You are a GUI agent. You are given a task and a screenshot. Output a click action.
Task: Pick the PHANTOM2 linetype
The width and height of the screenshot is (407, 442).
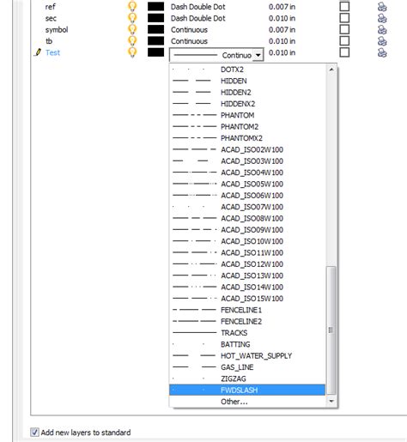(247, 127)
